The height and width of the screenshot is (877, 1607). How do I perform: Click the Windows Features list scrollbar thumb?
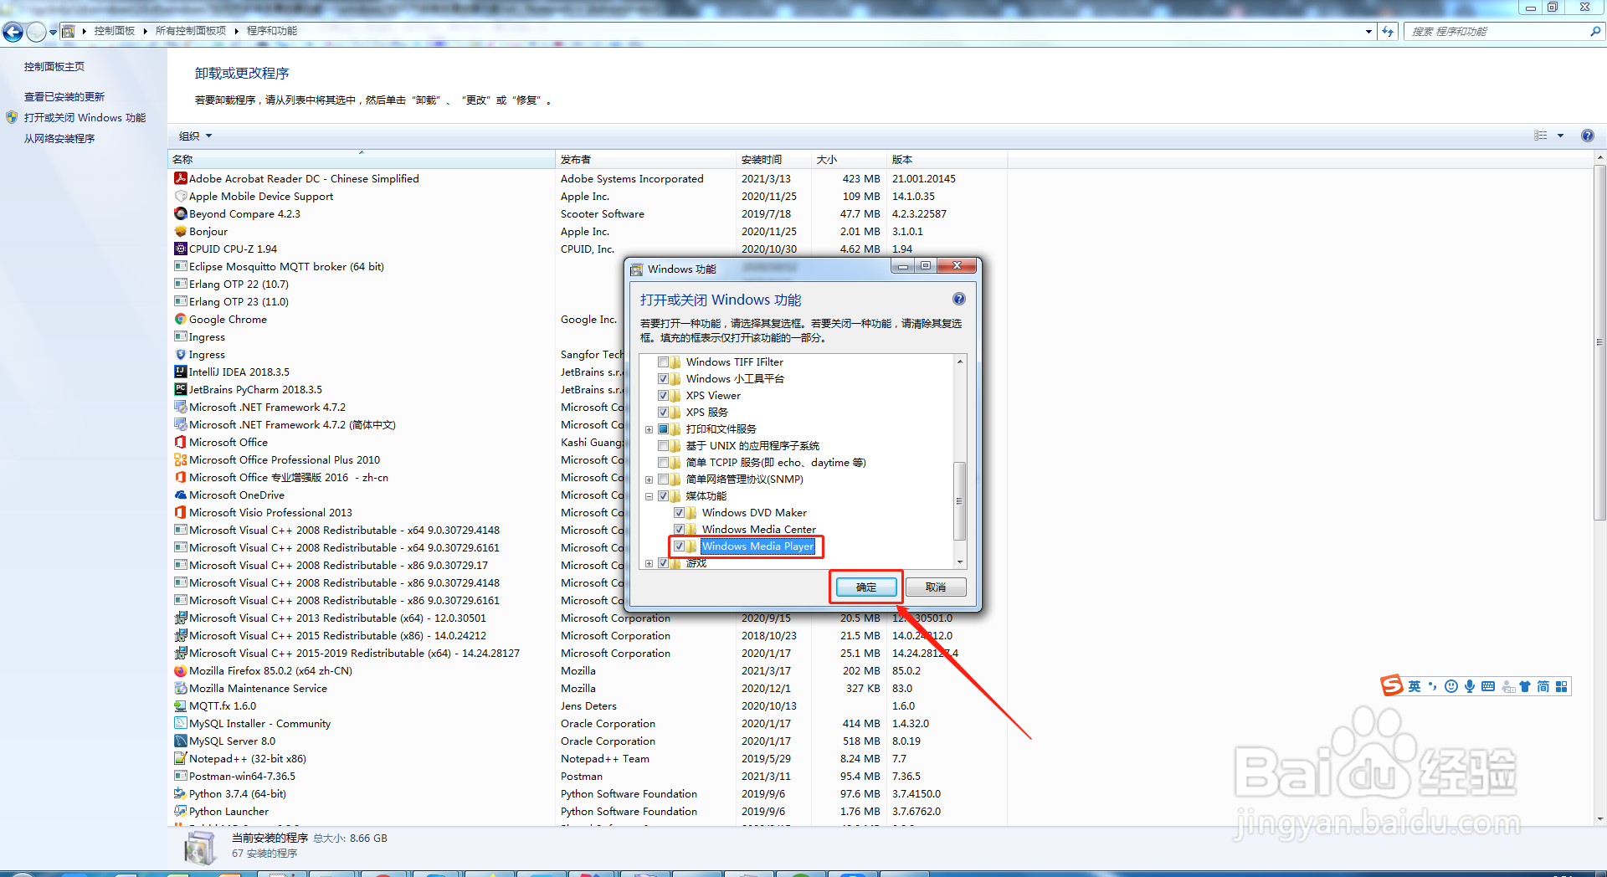(960, 500)
